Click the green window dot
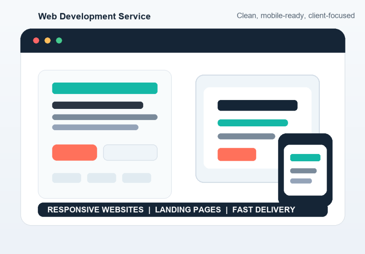This screenshot has height=254, width=365. tap(59, 40)
